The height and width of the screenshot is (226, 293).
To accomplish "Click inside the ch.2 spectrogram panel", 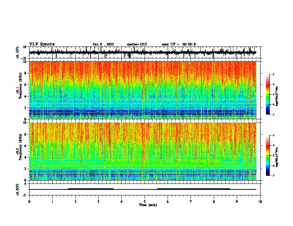I will point(143,151).
